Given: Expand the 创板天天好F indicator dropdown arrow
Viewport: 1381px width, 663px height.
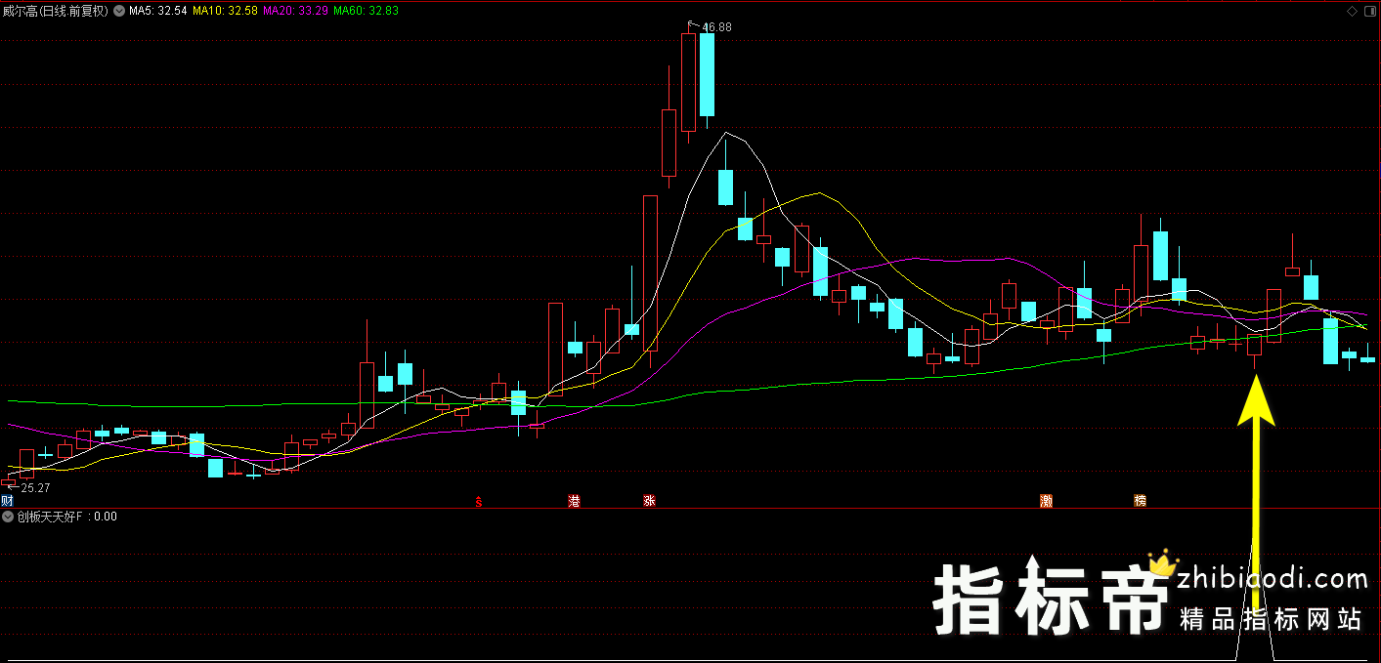Looking at the screenshot, I should click(x=8, y=517).
